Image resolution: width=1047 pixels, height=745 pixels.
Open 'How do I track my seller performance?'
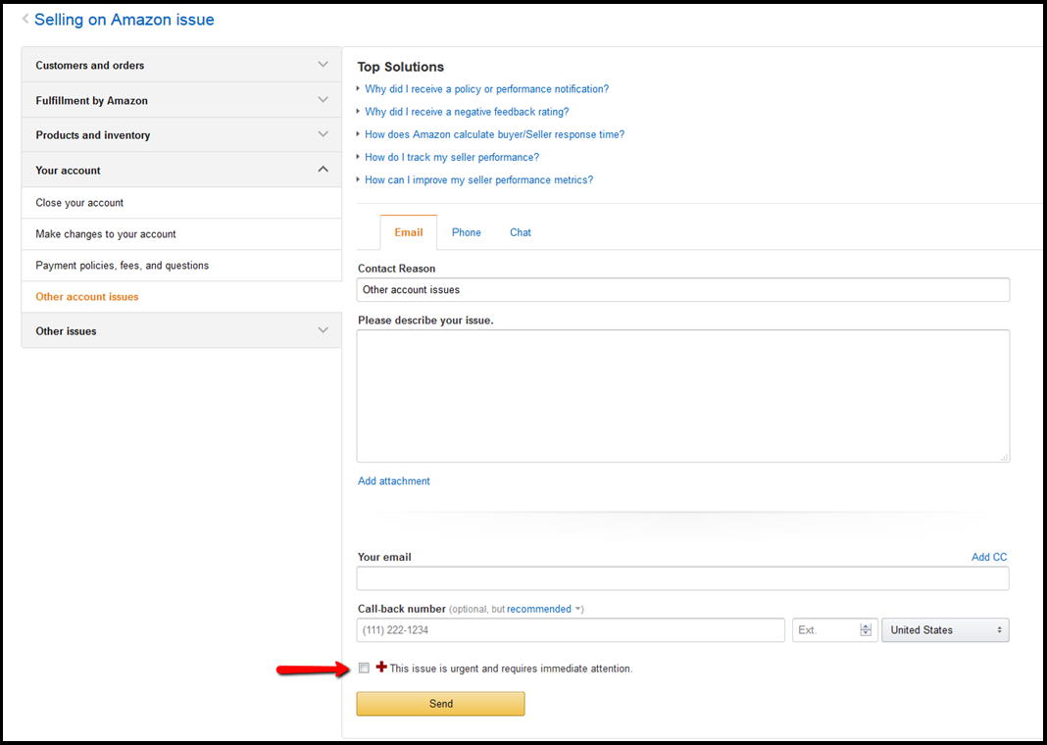[452, 157]
